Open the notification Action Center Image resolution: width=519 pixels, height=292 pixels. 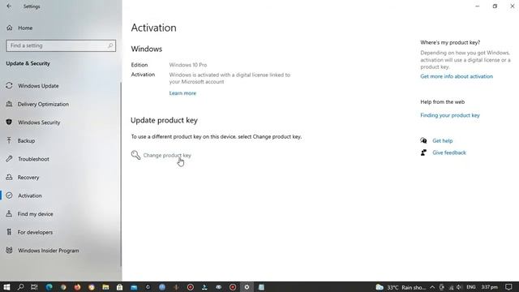pos(508,287)
